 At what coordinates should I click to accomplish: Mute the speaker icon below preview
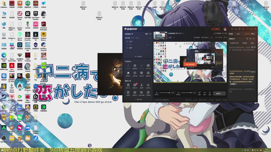tap(178, 93)
